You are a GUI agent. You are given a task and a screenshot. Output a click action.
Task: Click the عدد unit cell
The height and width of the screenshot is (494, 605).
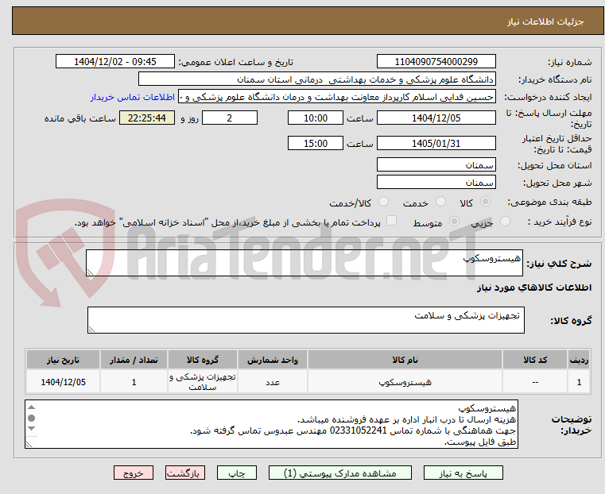coord(273,382)
